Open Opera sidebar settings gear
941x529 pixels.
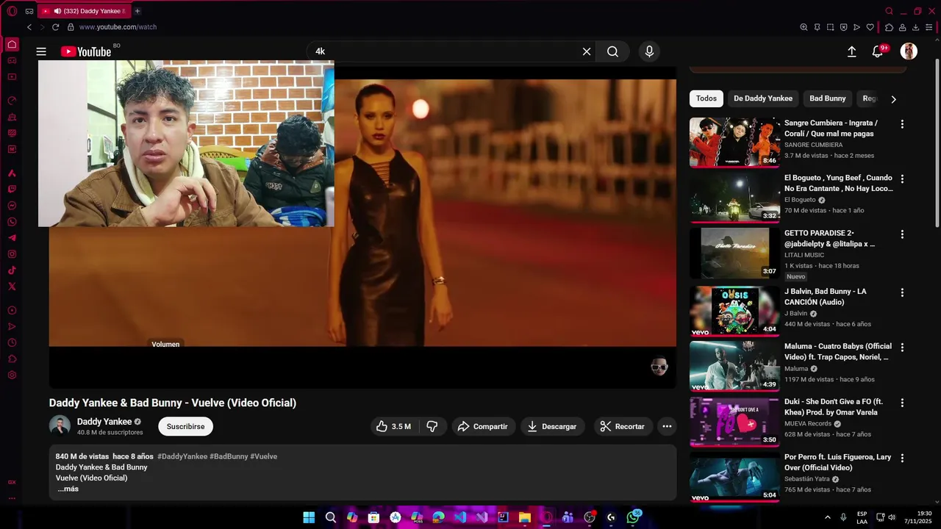click(12, 375)
